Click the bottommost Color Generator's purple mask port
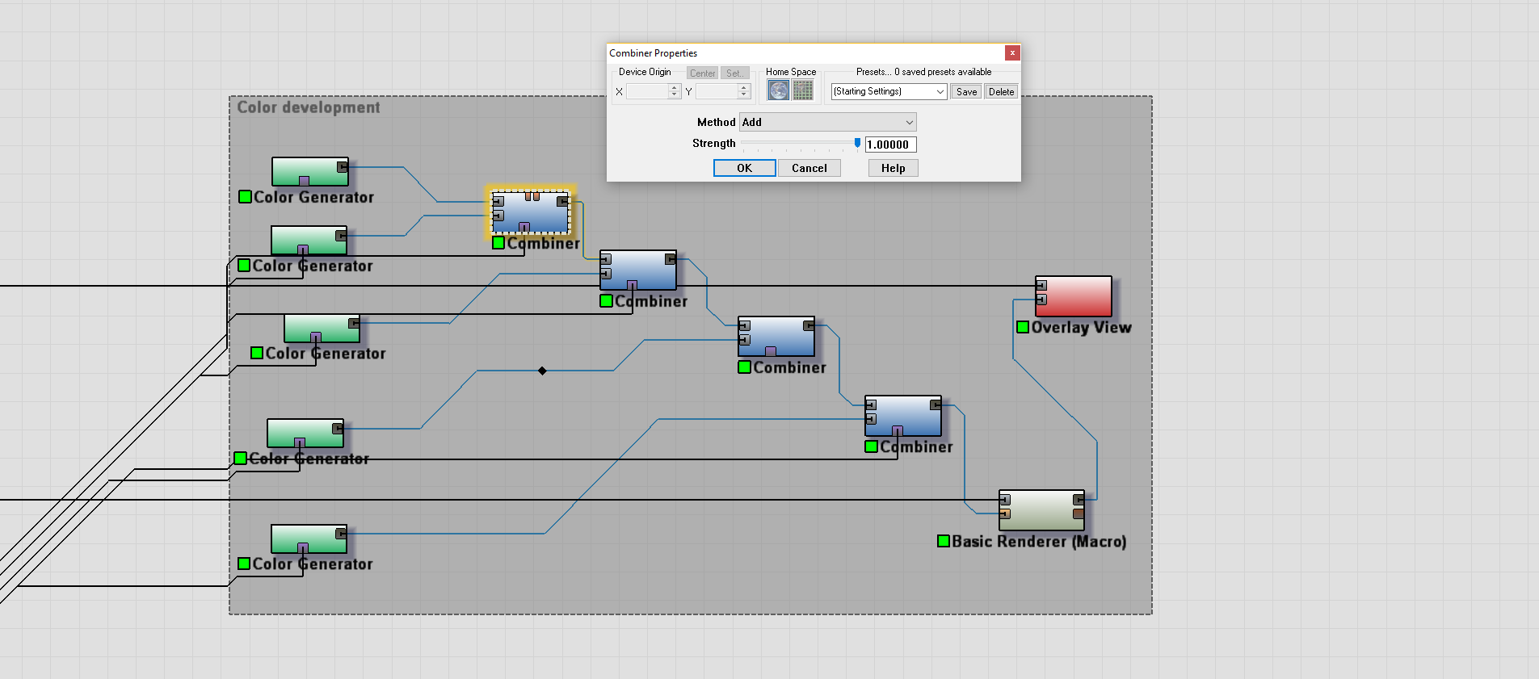1539x679 pixels. tap(303, 548)
